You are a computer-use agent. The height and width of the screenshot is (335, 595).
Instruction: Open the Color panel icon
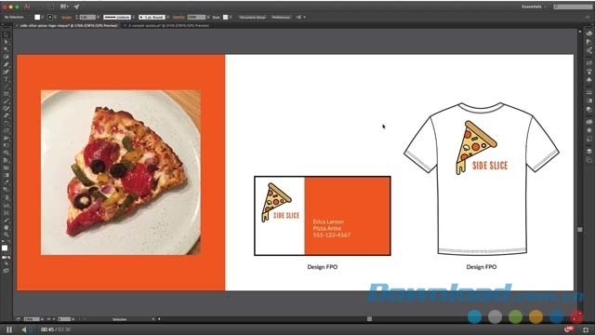point(588,33)
